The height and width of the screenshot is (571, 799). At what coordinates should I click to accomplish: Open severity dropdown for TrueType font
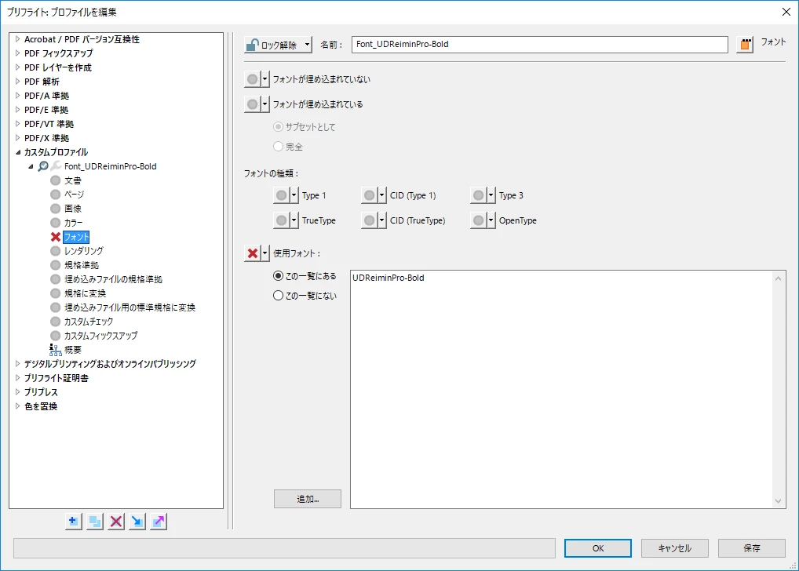[x=294, y=220]
